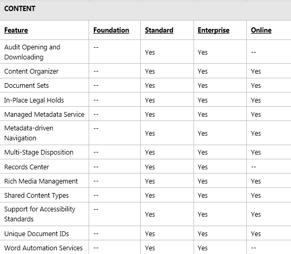The height and width of the screenshot is (254, 291).
Task: Select the Document Sets feature name
Action: click(x=26, y=86)
